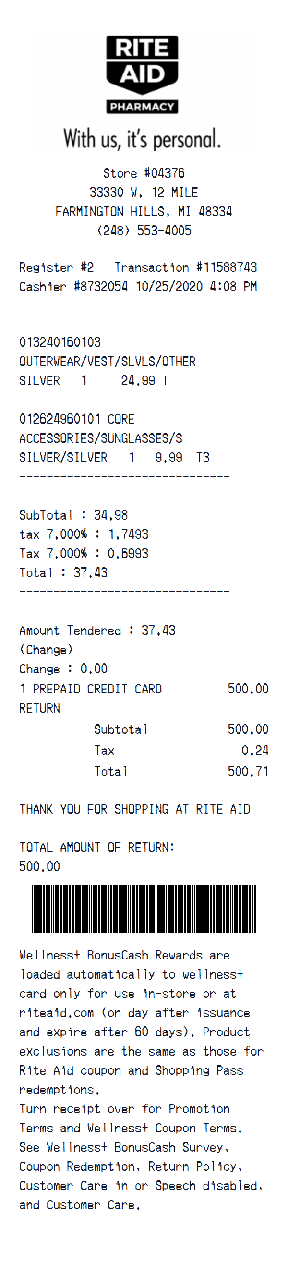This screenshot has height=1263, width=288.
Task: Click the OUTERWEAR/VEST/SLVLS/OTHER item description
Action: 107,361
